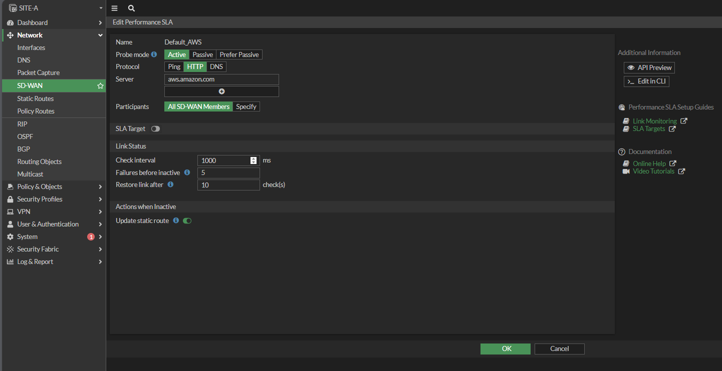722x371 pixels.
Task: Enable the SLA Target toggle
Action: tap(155, 129)
